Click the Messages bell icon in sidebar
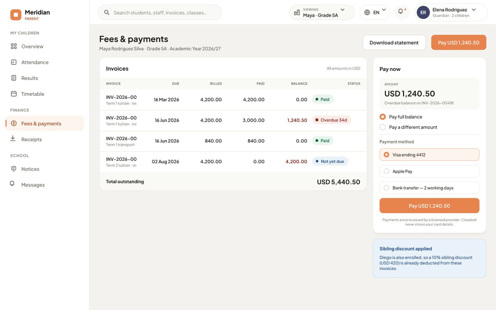Viewport: 496px width, 310px height. click(x=12, y=184)
